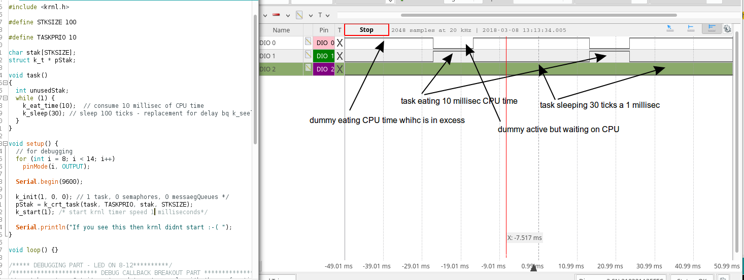Expand dropdown arrow beside red minus icon
This screenshot has width=744, height=280.
[288, 15]
